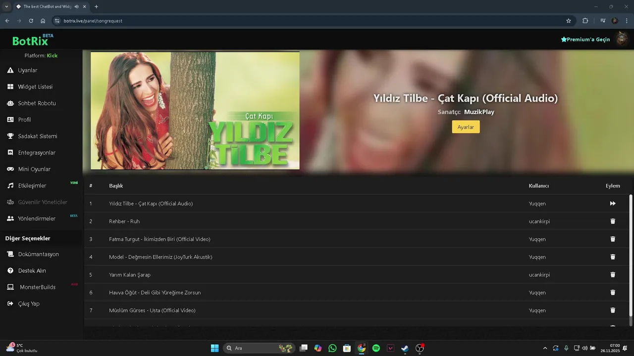
Task: Open Spotify from taskbar
Action: click(376, 348)
